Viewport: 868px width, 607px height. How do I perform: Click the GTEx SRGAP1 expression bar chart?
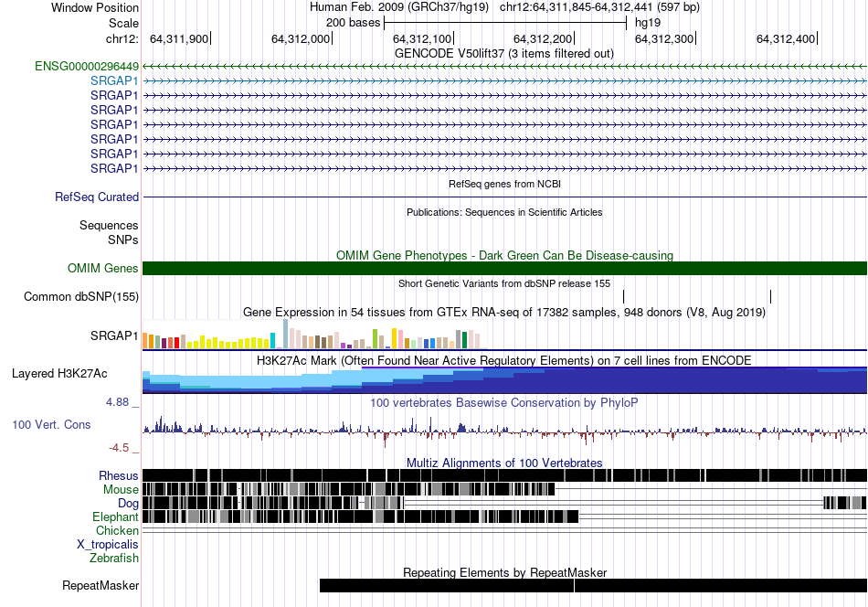pos(314,335)
